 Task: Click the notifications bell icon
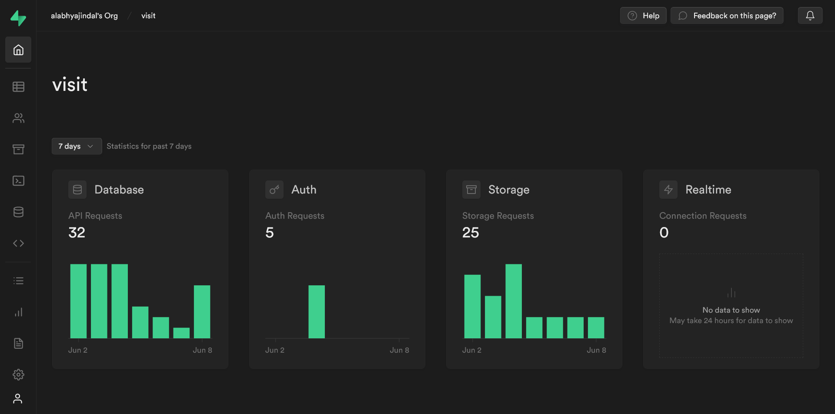[x=810, y=15]
